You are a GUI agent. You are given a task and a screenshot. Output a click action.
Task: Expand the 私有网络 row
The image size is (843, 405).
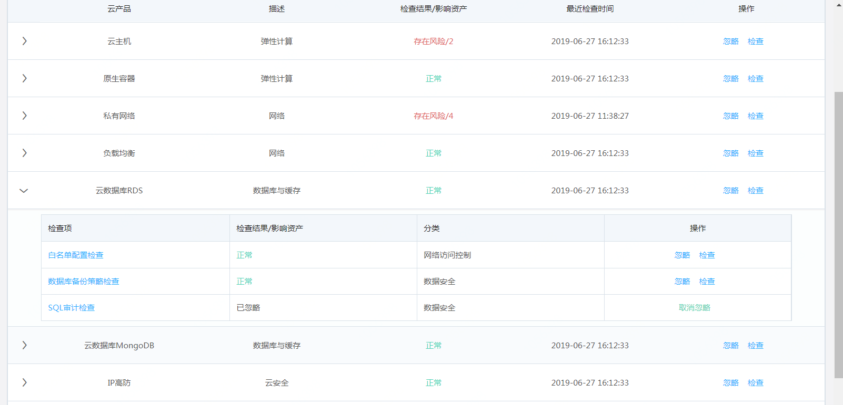coord(24,116)
